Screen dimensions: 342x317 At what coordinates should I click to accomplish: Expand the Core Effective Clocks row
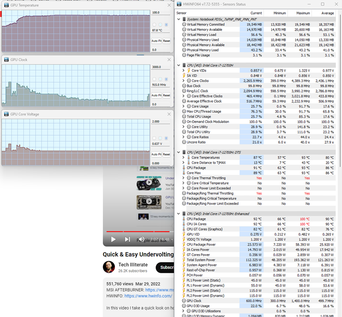tap(183, 96)
